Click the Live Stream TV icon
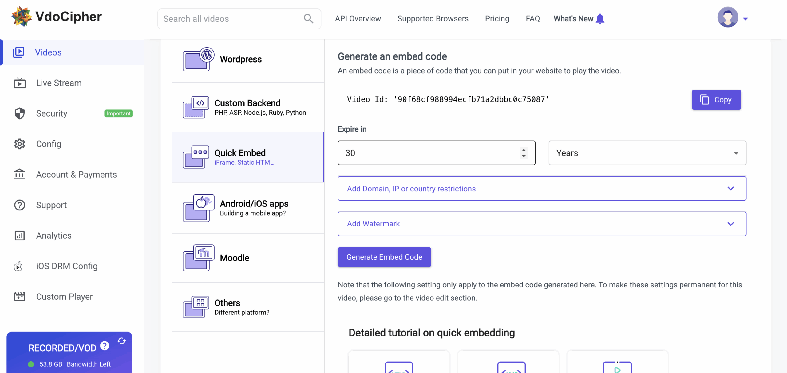Image resolution: width=787 pixels, height=373 pixels. pyautogui.click(x=19, y=83)
